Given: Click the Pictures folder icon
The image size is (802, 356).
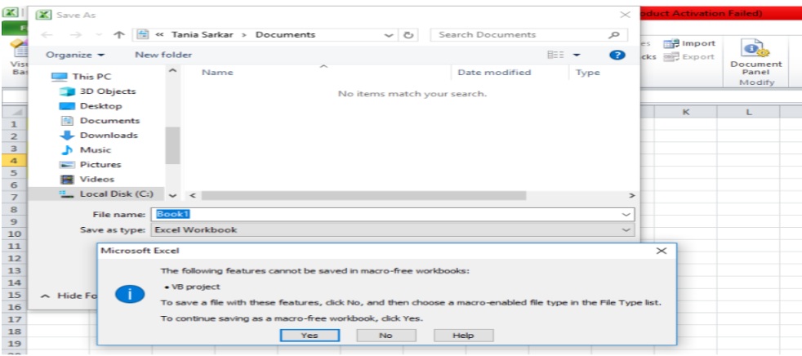Looking at the screenshot, I should (67, 165).
